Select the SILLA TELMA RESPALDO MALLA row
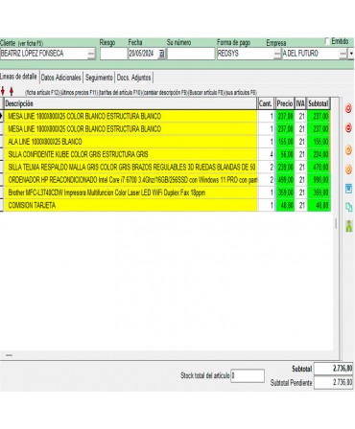The width and height of the screenshot is (355, 429). pyautogui.click(x=130, y=168)
